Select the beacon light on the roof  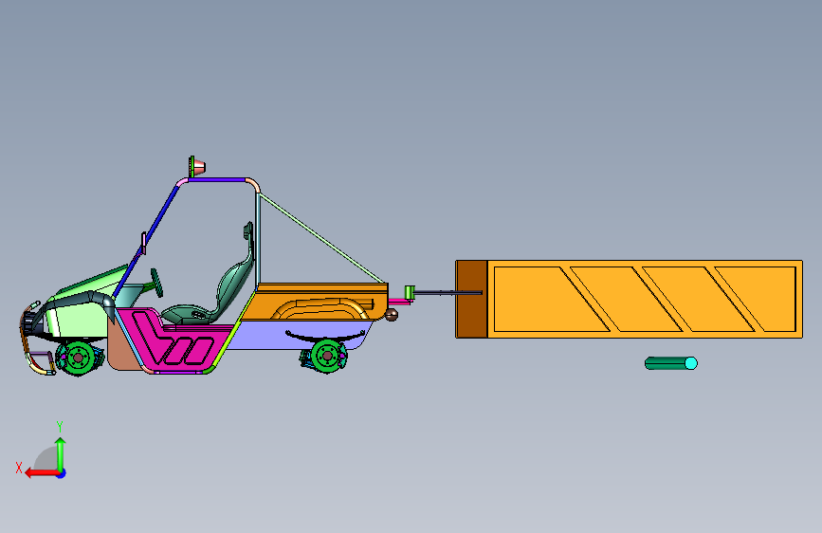(196, 167)
